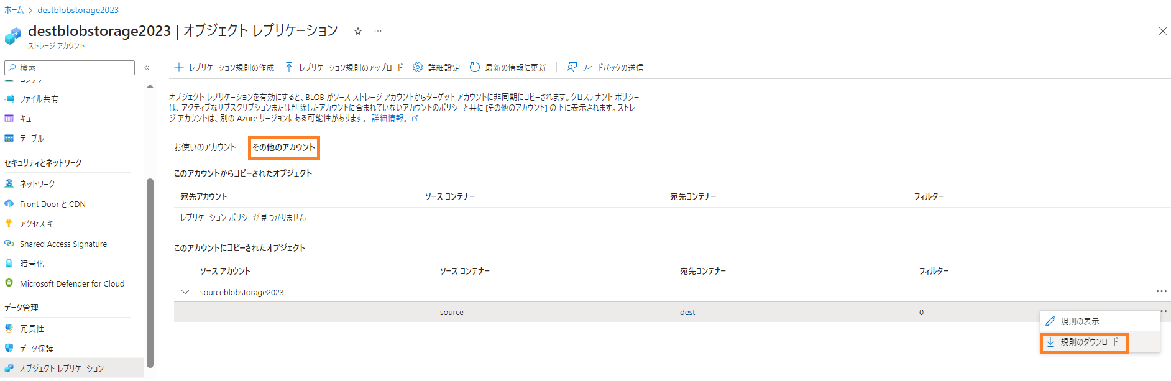This screenshot has height=381, width=1171.
Task: Open ellipsis menu for sourceblobstorage2023 row
Action: pos(1161,291)
